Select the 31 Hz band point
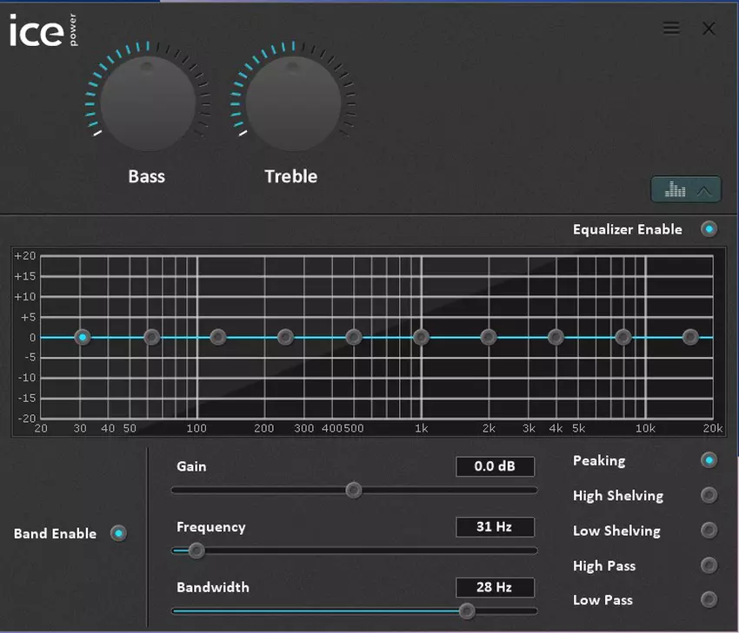 click(x=82, y=337)
